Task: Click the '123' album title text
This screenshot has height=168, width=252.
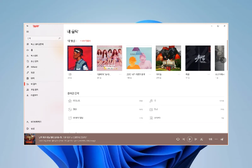Action: point(70,74)
